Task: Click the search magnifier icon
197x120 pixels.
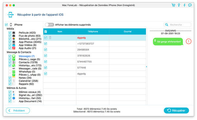Action: point(166,25)
